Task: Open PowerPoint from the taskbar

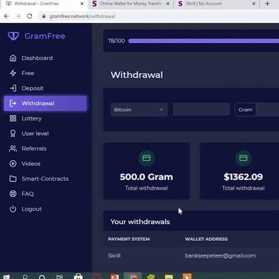Action: (x=114, y=276)
